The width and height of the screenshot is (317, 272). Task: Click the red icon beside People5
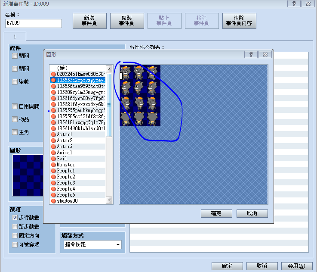pos(53,195)
